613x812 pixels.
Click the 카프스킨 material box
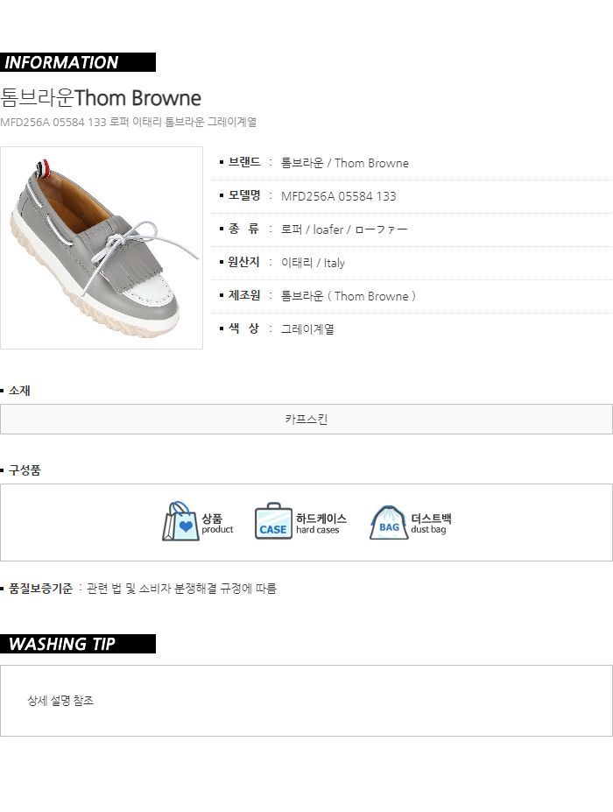pyautogui.click(x=306, y=420)
